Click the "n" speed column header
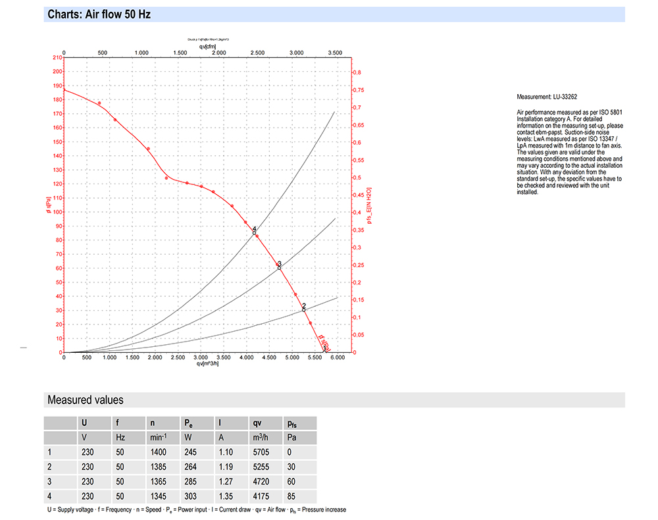Screen dimensions: 658x520 pos(153,423)
